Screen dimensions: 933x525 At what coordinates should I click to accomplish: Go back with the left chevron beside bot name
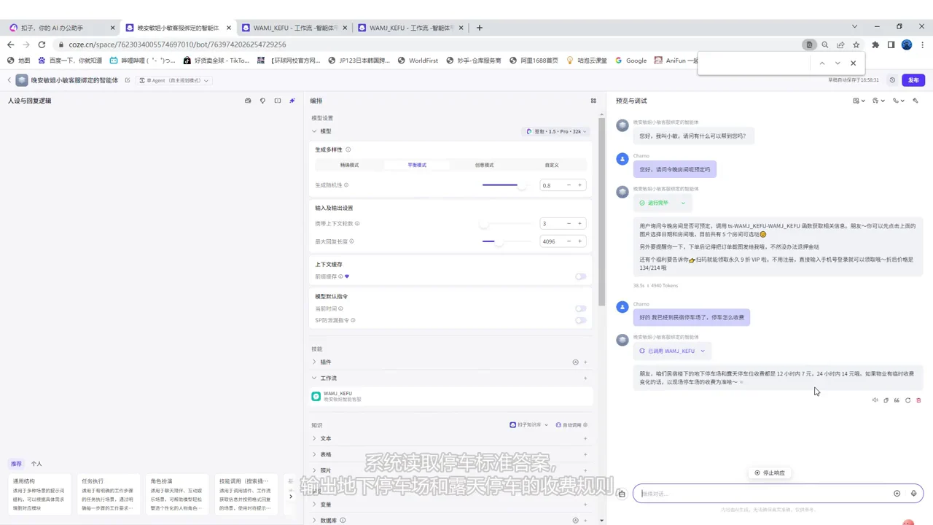[x=9, y=80]
